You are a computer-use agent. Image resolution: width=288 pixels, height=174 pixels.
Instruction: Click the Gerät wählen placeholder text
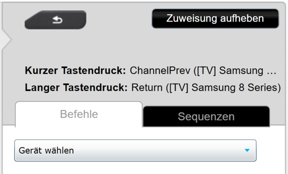pos(46,150)
